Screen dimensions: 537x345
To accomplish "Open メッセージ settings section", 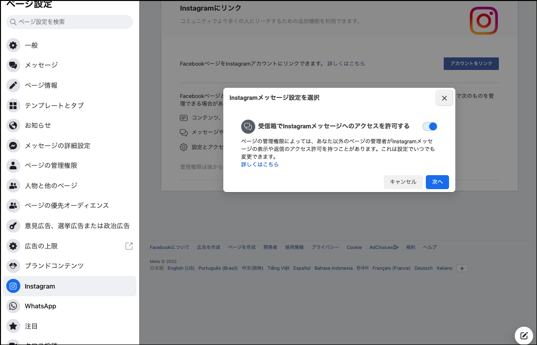I will pos(70,65).
